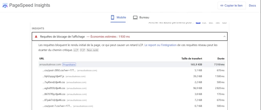Click the 5,1 KiB size cell

tap(198, 71)
